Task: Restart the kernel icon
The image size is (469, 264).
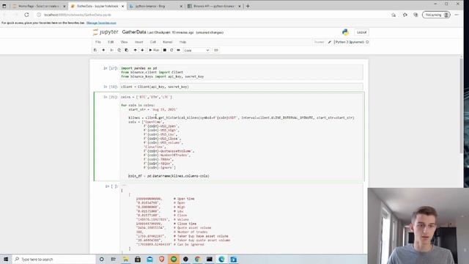Action: pos(171,51)
